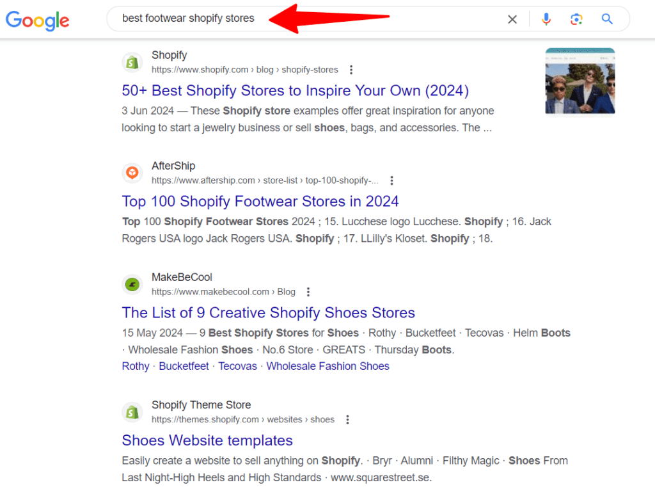Click the 'AfterShip' site name

click(x=173, y=166)
